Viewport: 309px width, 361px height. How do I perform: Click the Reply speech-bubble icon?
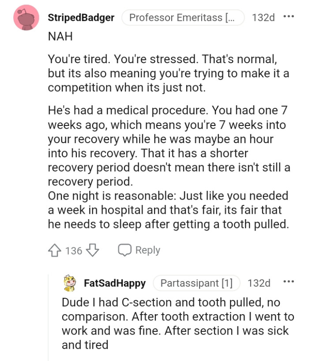[x=124, y=250]
